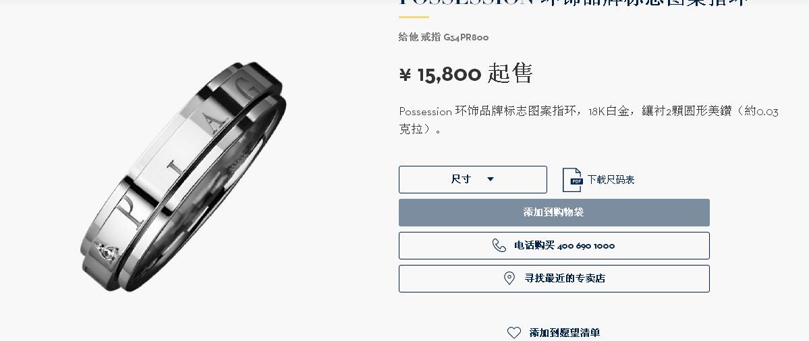The height and width of the screenshot is (341, 809).
Task: Click the map pin location icon
Action: pyautogui.click(x=509, y=278)
